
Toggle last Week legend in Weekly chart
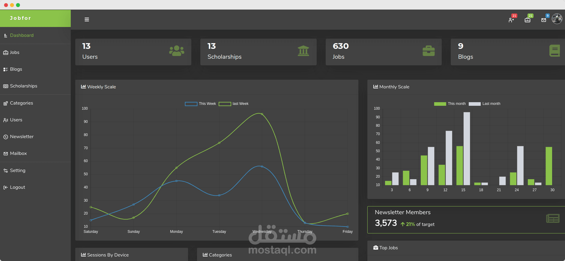(234, 104)
